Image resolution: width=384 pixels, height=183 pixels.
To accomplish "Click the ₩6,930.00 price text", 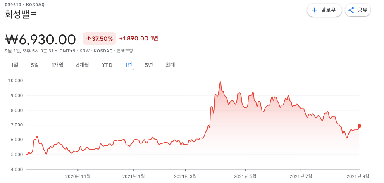I will (41, 39).
